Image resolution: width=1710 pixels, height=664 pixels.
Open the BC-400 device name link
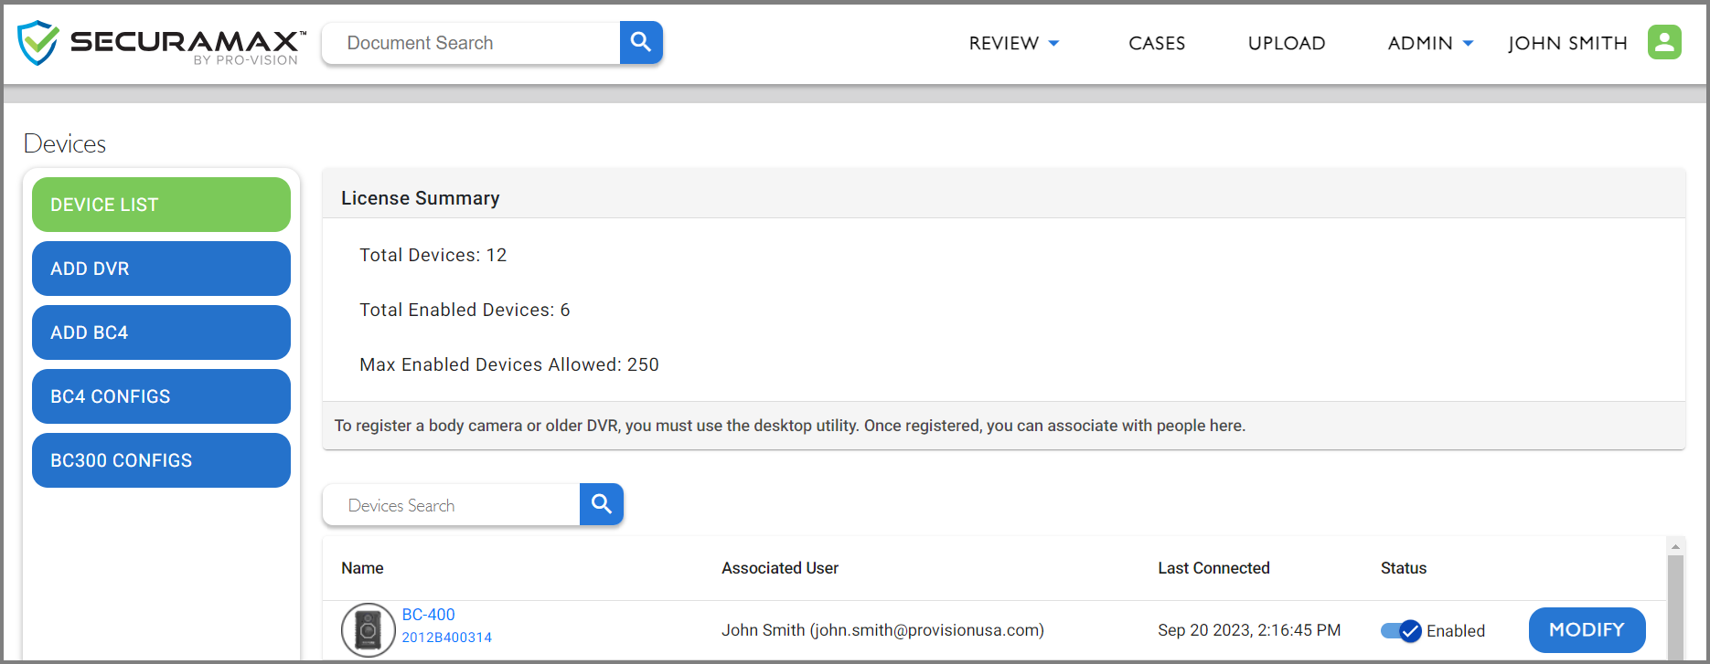(428, 615)
